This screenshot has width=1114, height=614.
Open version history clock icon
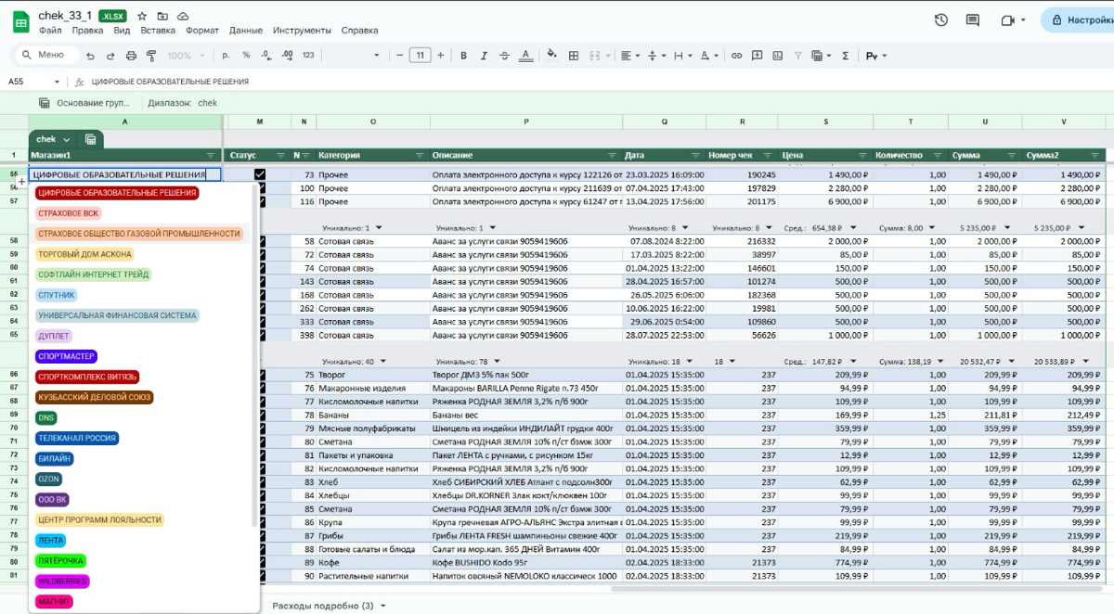(941, 19)
